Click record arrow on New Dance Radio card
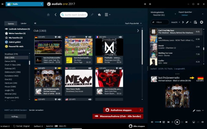Viewport: 207px width, 129px height. (90, 68)
